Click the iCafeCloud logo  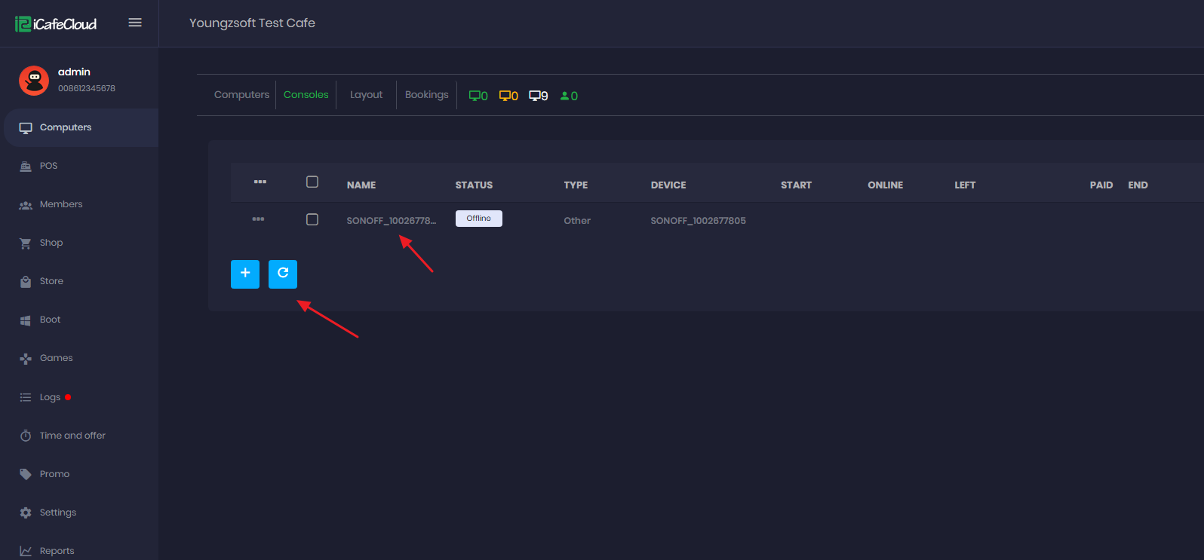pyautogui.click(x=56, y=24)
